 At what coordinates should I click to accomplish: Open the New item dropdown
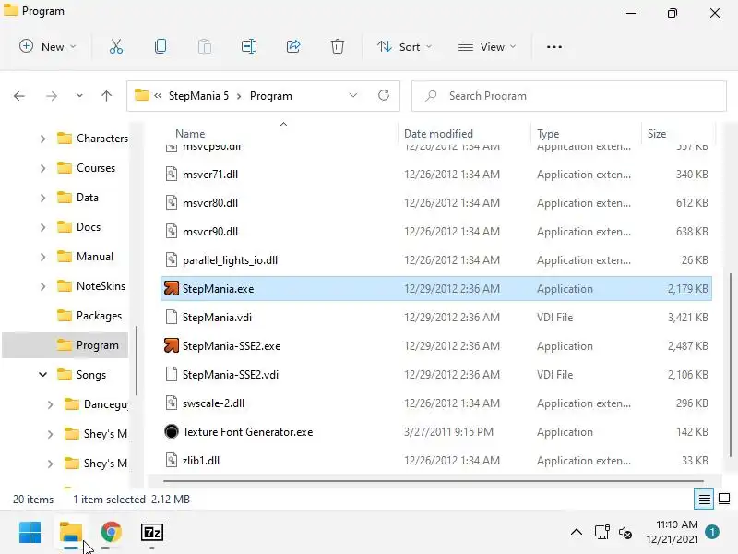48,47
